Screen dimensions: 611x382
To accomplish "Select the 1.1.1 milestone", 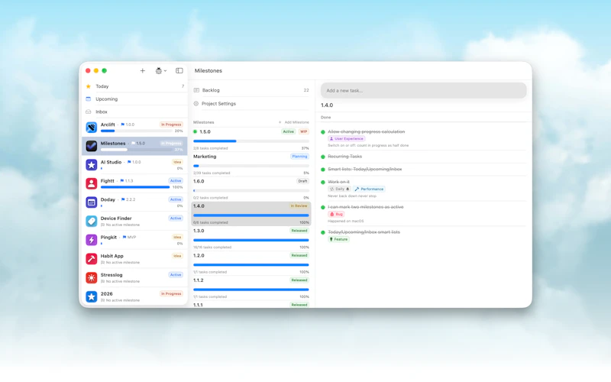I will point(251,304).
